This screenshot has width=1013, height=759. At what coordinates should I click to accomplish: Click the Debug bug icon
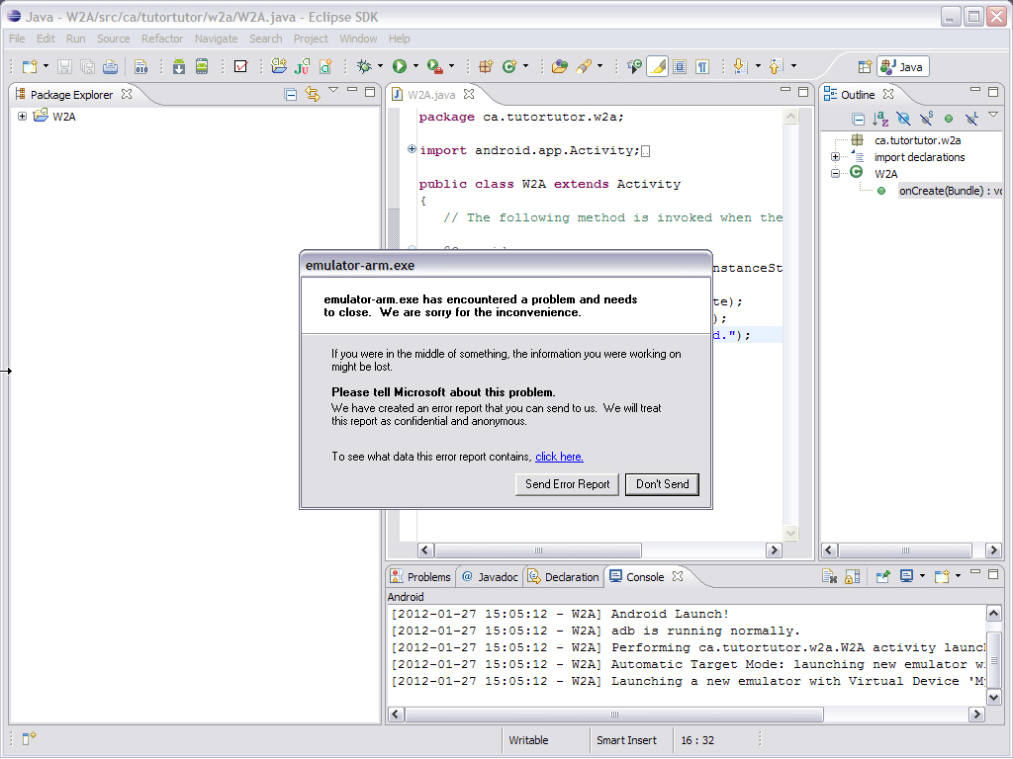pyautogui.click(x=364, y=66)
